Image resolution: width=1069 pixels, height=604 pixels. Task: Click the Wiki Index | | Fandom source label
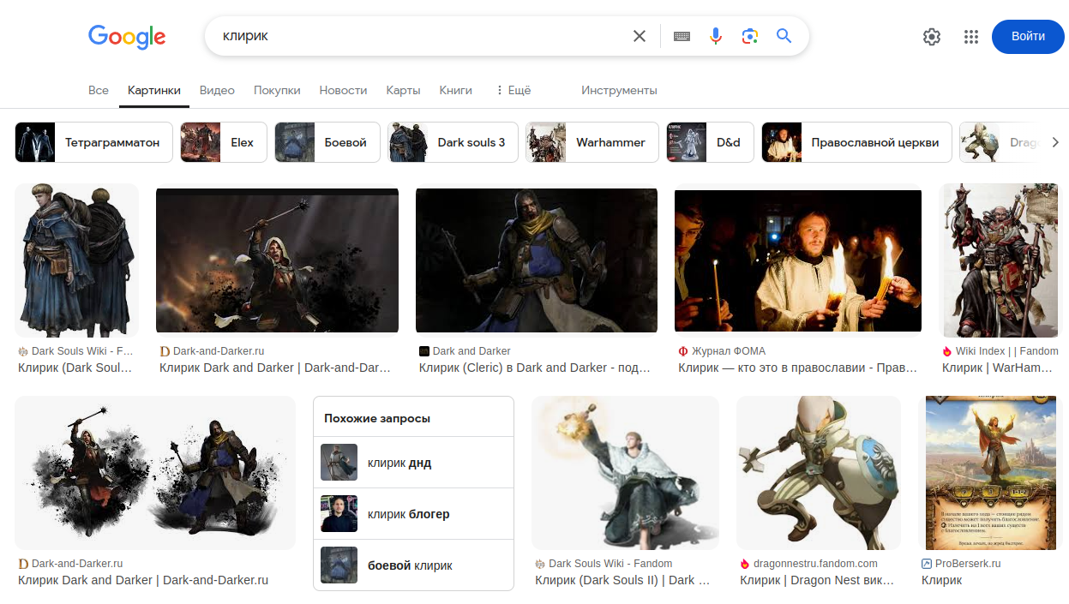[1006, 351]
